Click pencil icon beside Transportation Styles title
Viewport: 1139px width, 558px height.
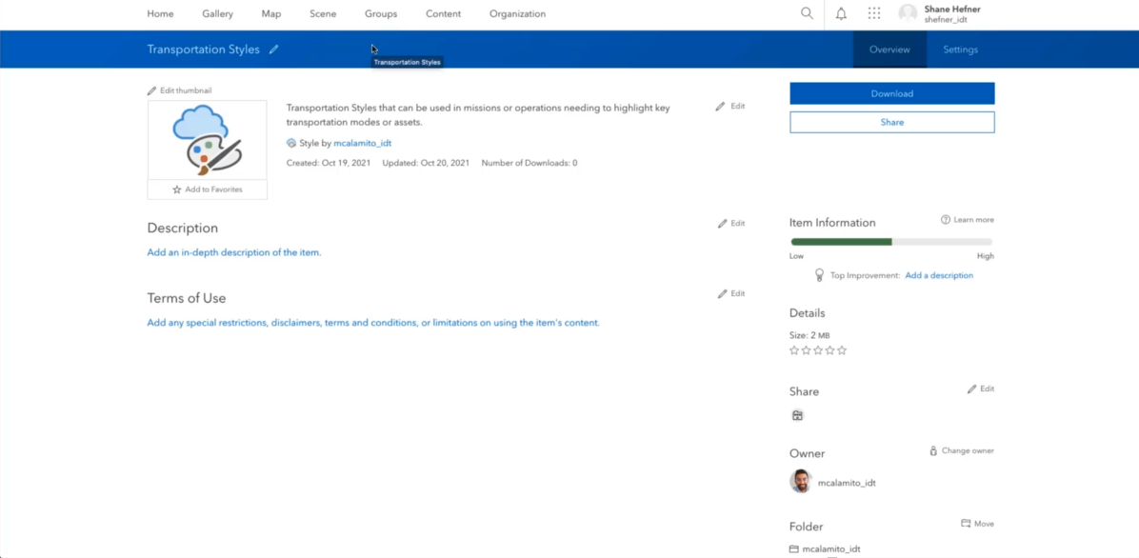click(274, 50)
